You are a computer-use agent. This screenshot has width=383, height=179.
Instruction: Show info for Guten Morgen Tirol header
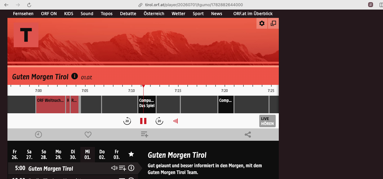pos(74,76)
